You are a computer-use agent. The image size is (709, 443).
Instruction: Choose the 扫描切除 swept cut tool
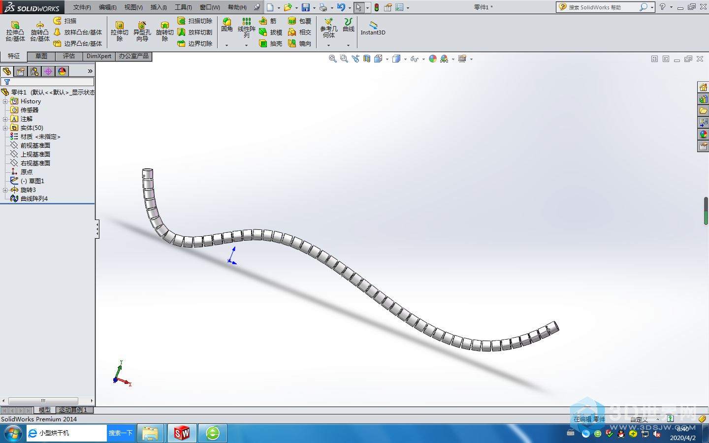pyautogui.click(x=195, y=21)
